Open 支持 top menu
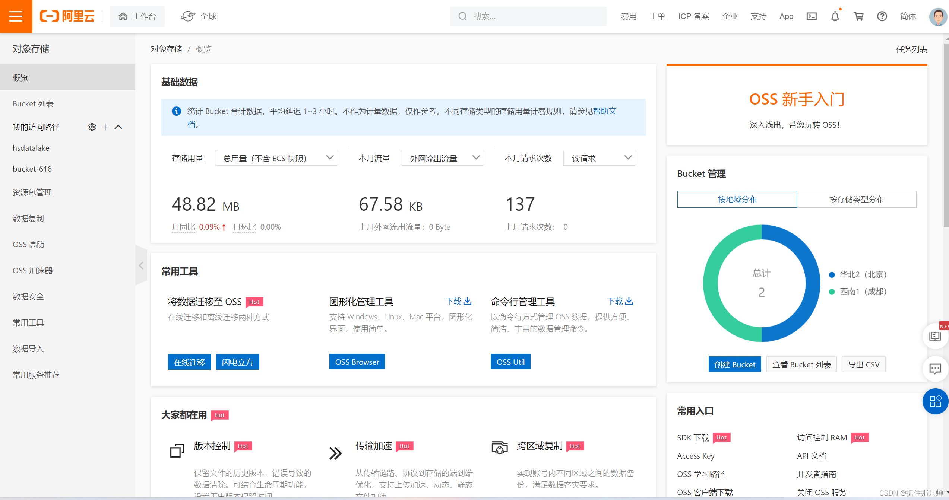 click(758, 16)
